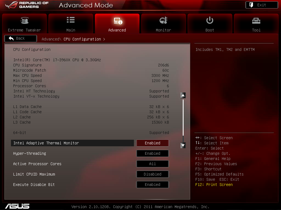
Task: Click the Advanced monitor-info icon
Action: click(x=118, y=21)
